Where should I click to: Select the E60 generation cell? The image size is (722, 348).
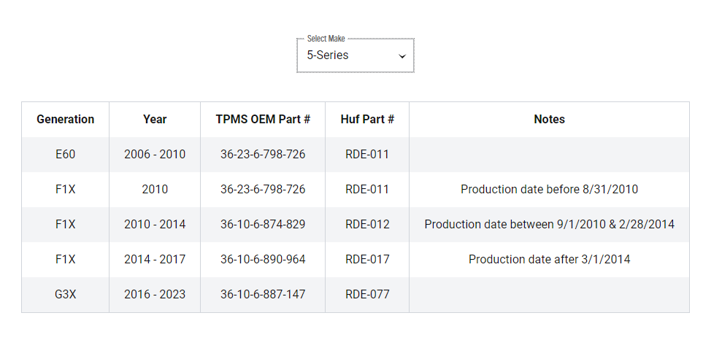pyautogui.click(x=66, y=154)
